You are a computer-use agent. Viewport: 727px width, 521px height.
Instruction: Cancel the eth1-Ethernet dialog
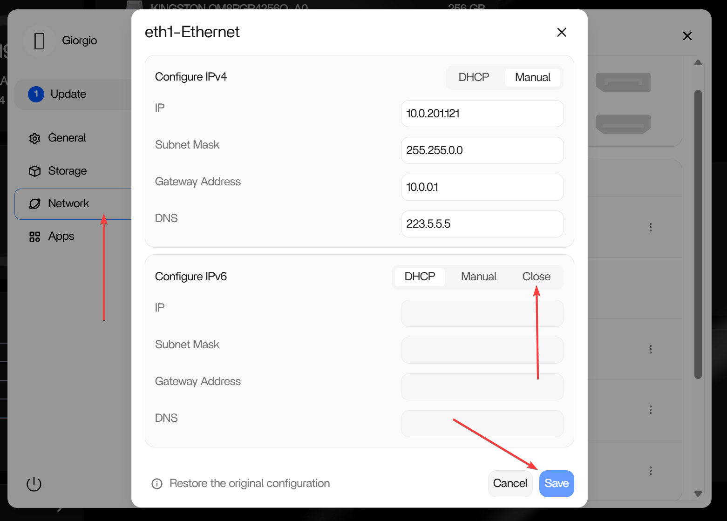click(510, 484)
